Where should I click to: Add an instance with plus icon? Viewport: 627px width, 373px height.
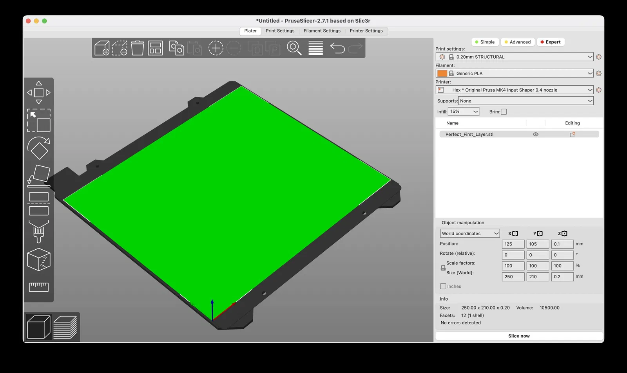tap(216, 48)
